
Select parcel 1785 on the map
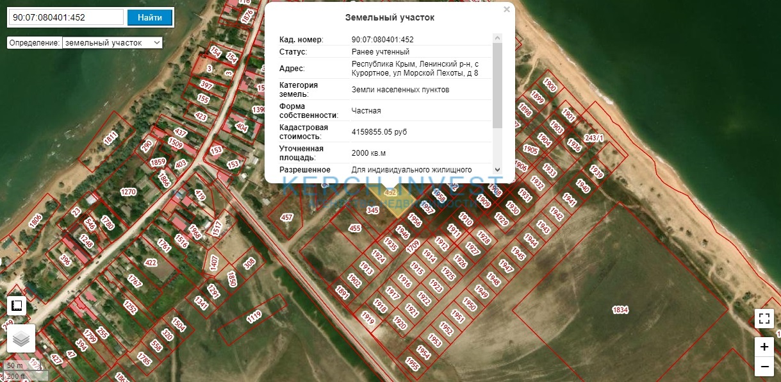(x=144, y=360)
